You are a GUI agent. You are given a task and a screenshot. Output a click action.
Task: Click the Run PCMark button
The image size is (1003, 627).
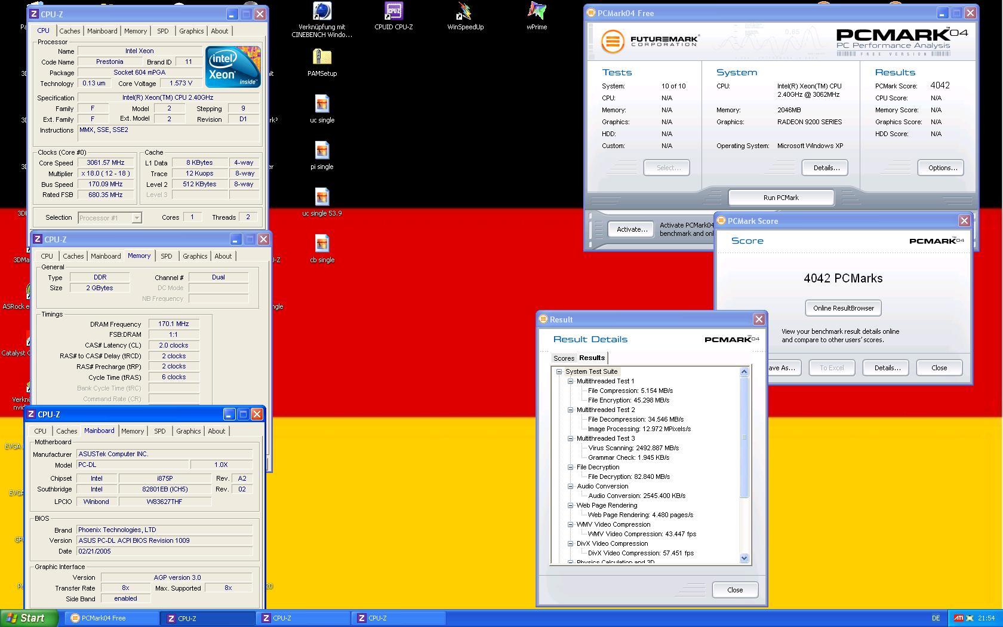(x=781, y=198)
